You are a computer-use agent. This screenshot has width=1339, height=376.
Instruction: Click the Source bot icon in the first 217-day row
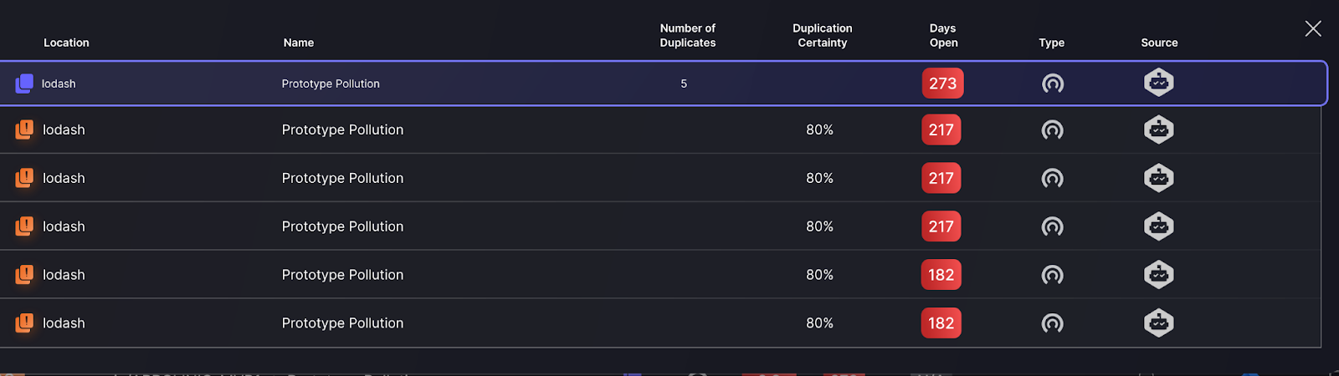(1159, 130)
